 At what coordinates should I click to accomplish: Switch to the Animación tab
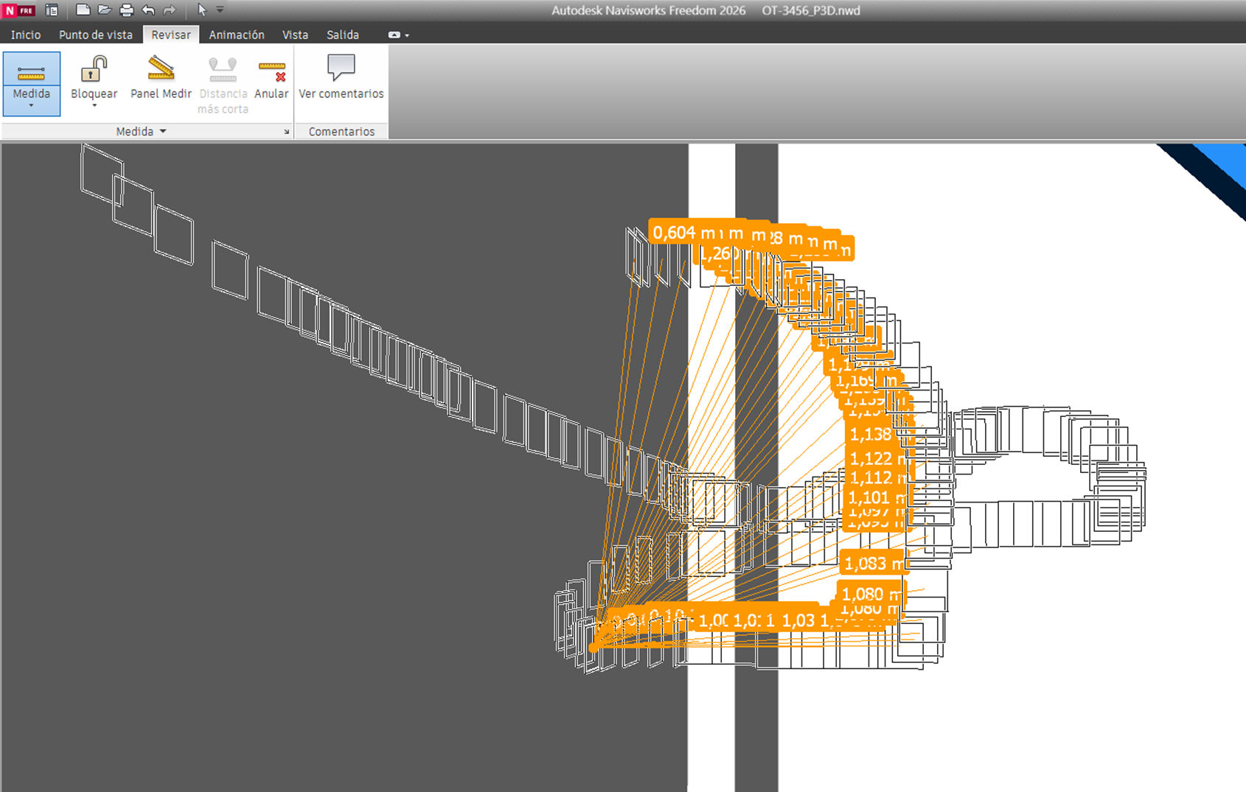(237, 34)
